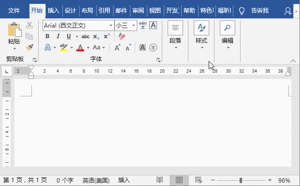Toggle strikethrough abc formatting
Viewport: 300px width, 186px height.
pos(86,36)
